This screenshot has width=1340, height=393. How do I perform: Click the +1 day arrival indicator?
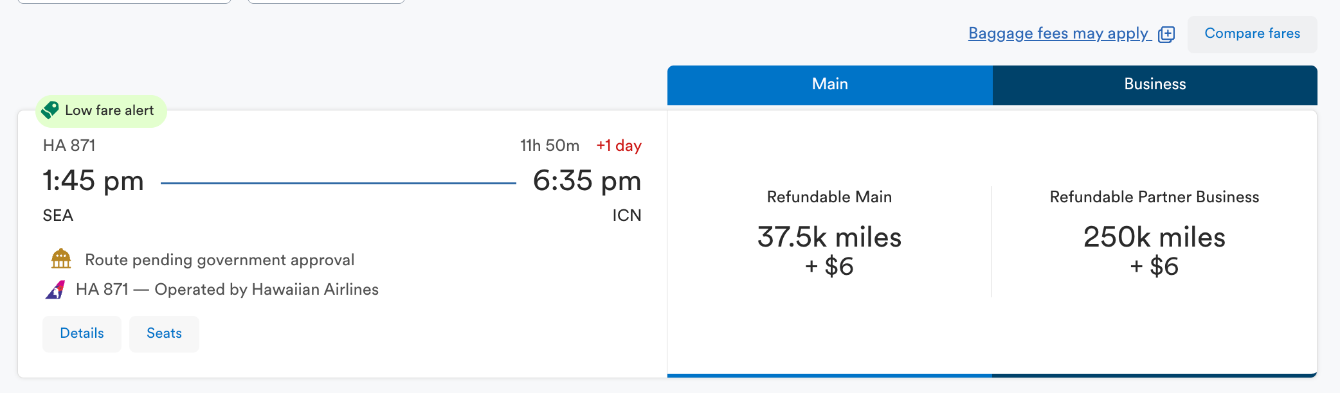coord(619,146)
